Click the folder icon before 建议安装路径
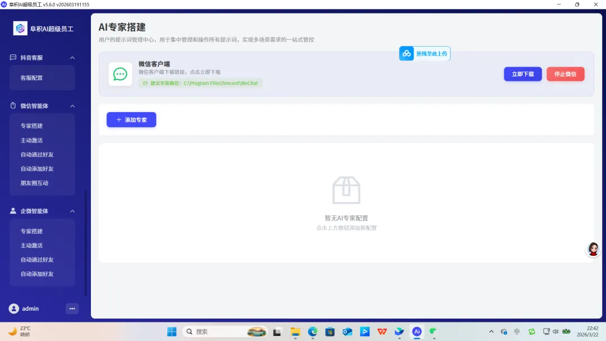This screenshot has width=606, height=341. tap(145, 83)
